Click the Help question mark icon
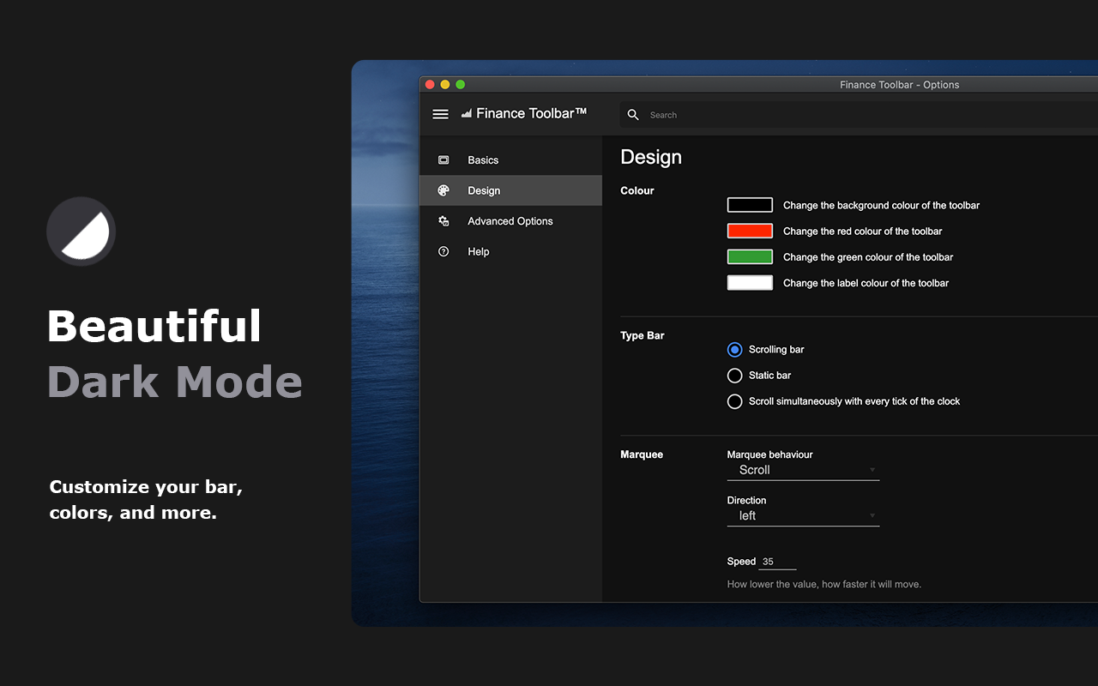1098x686 pixels. pyautogui.click(x=443, y=251)
